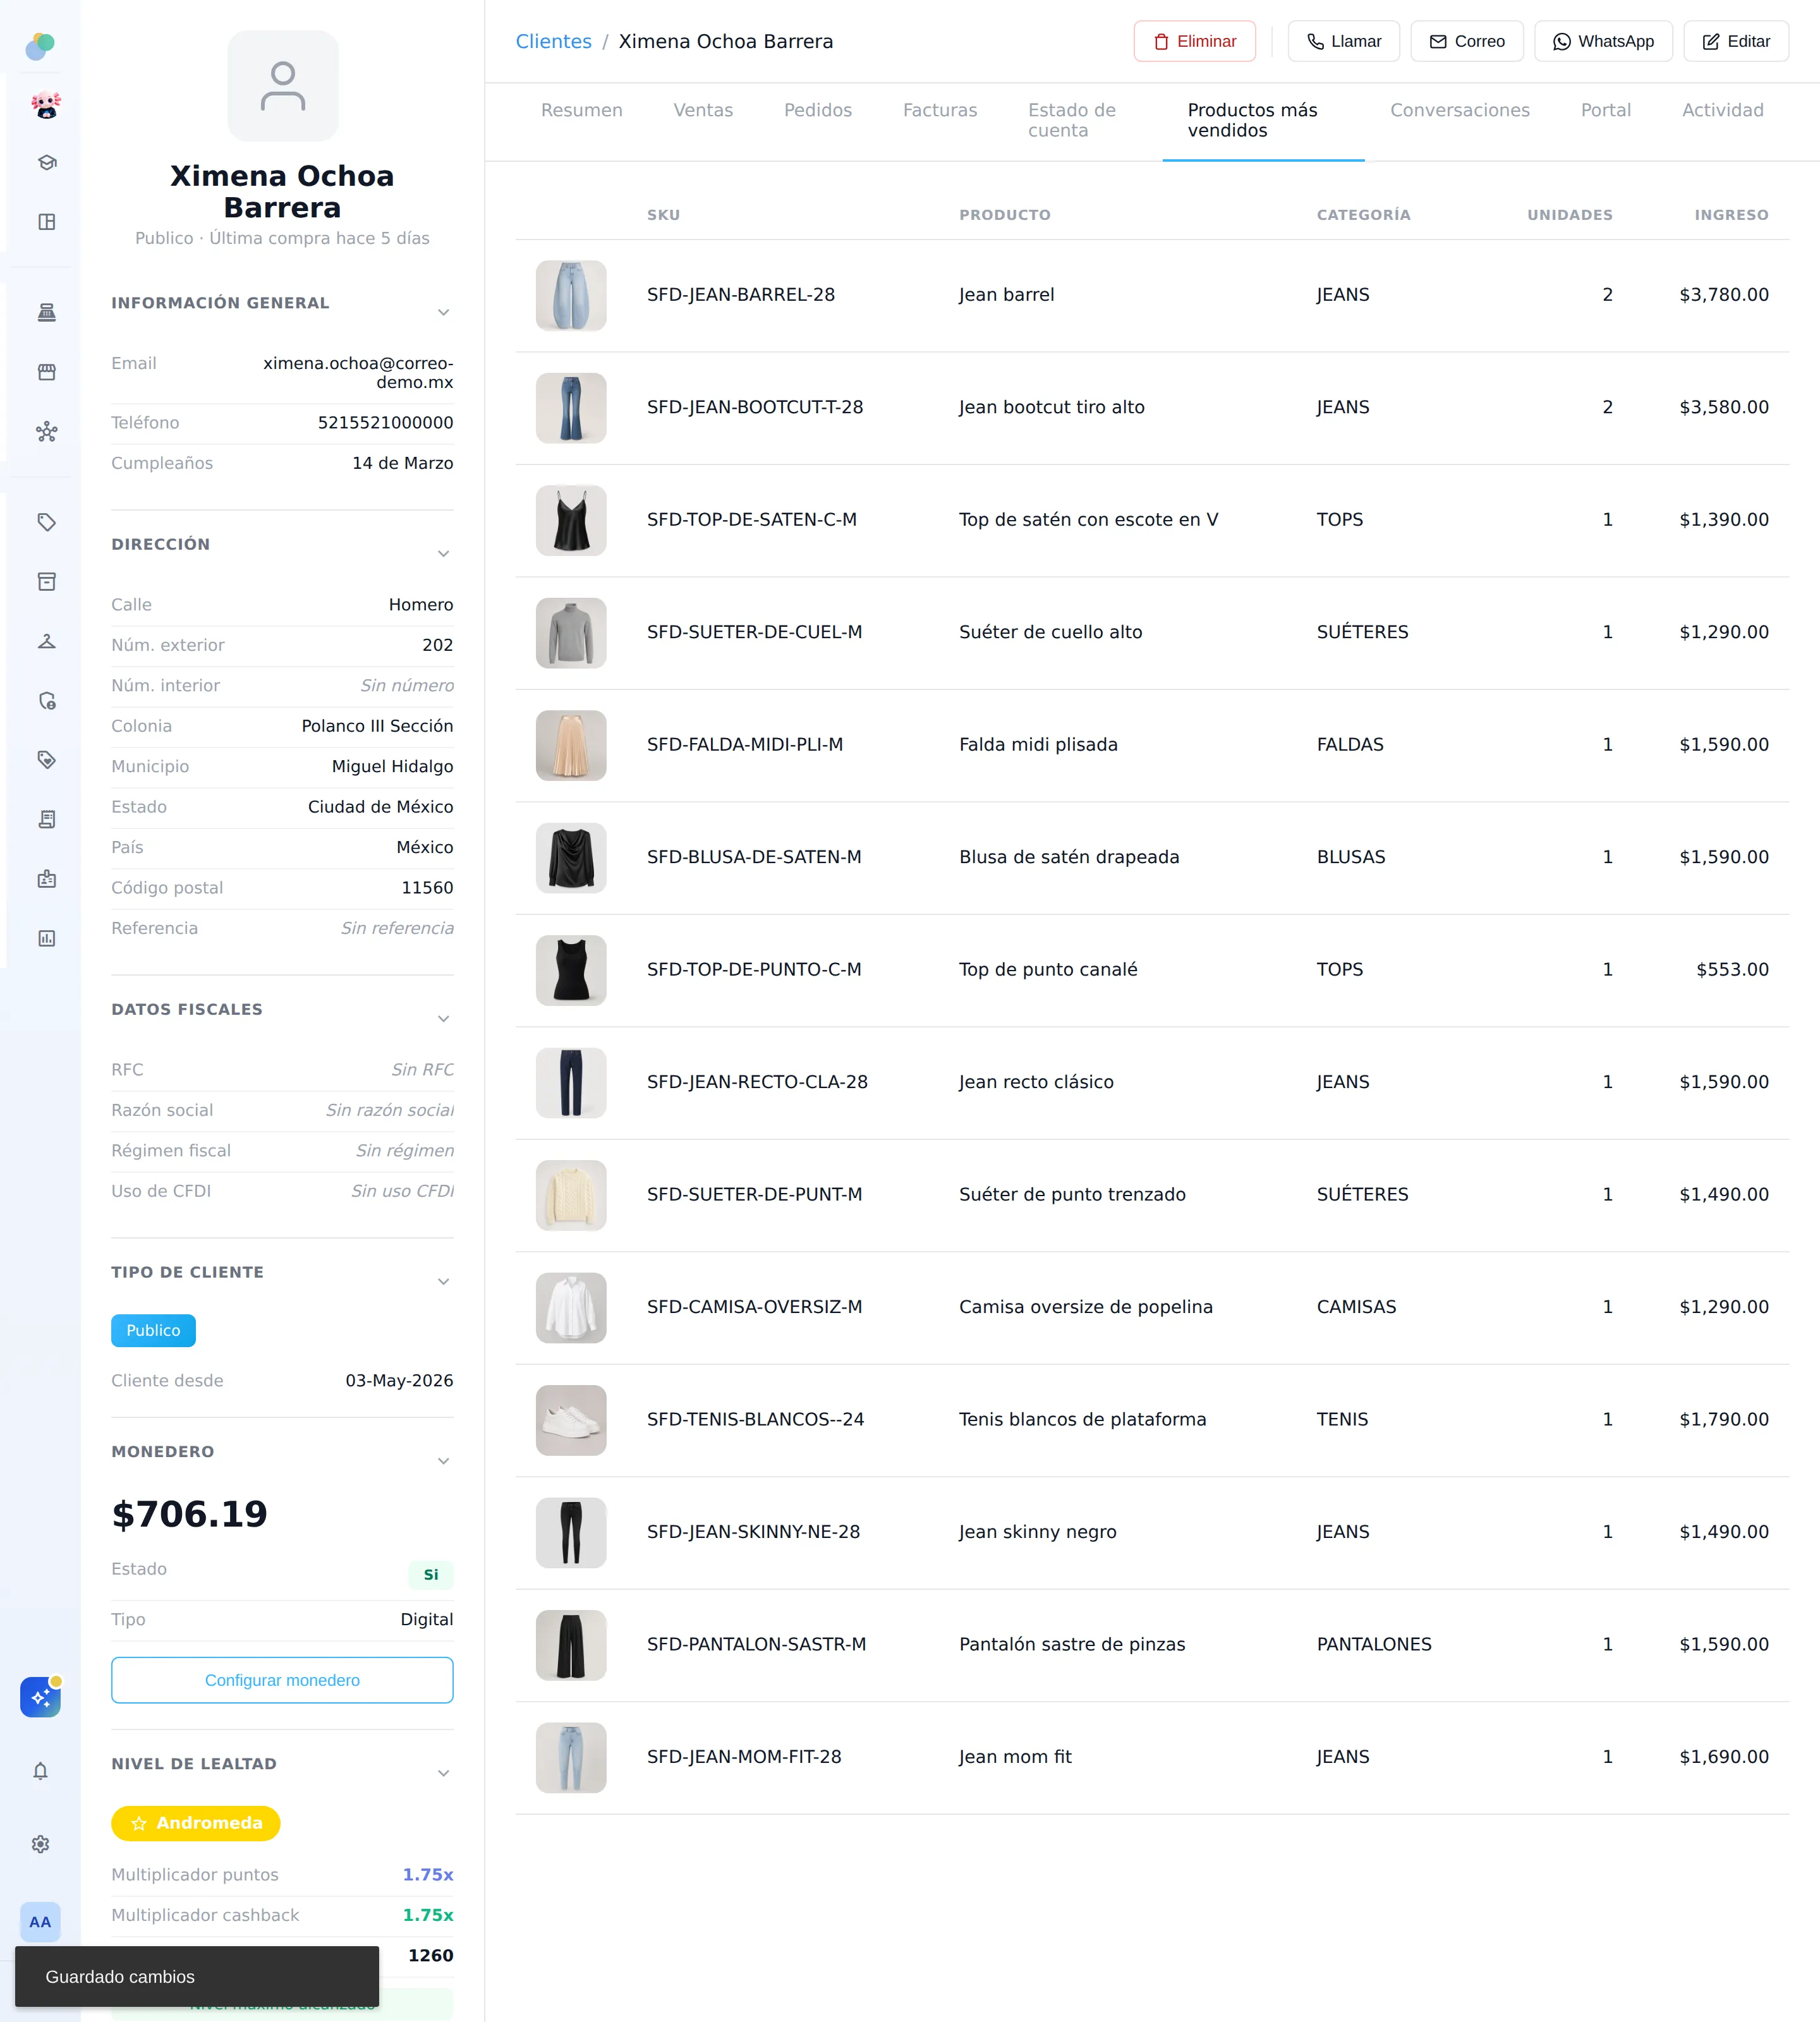Open the heart tag loyalty icon
The width and height of the screenshot is (1820, 2022).
click(46, 760)
